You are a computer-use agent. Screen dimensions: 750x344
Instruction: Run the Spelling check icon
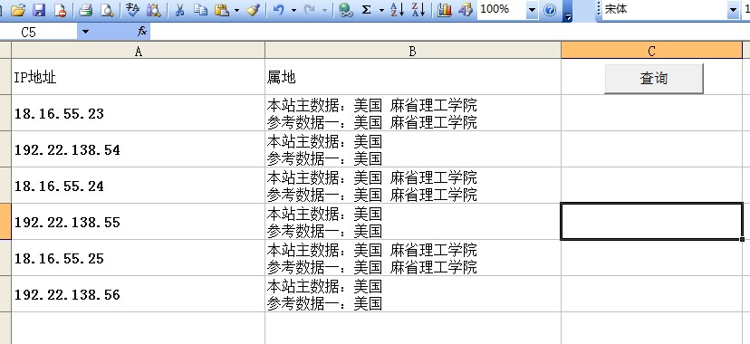132,10
